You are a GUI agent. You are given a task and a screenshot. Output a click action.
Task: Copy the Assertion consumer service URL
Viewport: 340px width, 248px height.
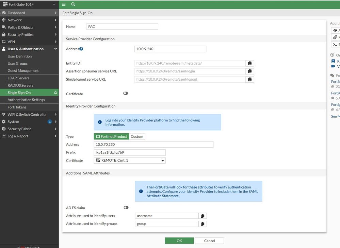point(250,71)
